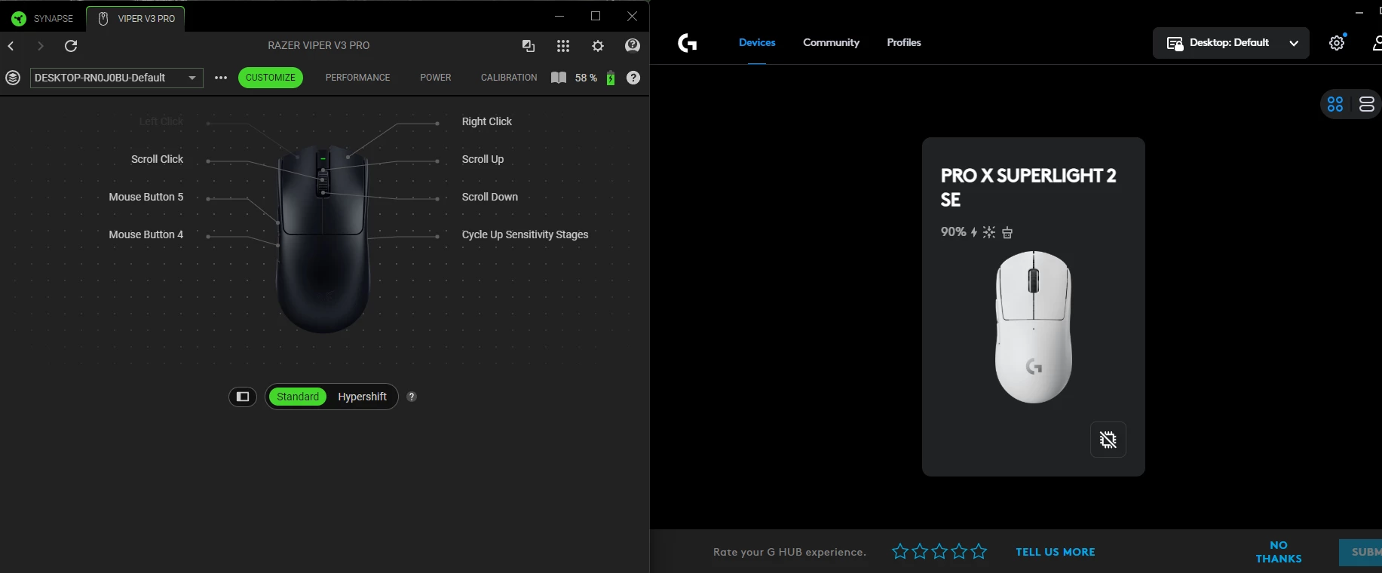Click the on-board memory chip icon

click(1108, 440)
